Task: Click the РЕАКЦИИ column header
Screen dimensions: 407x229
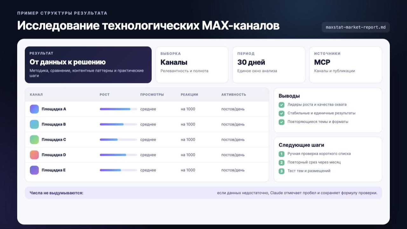Action: (x=190, y=95)
